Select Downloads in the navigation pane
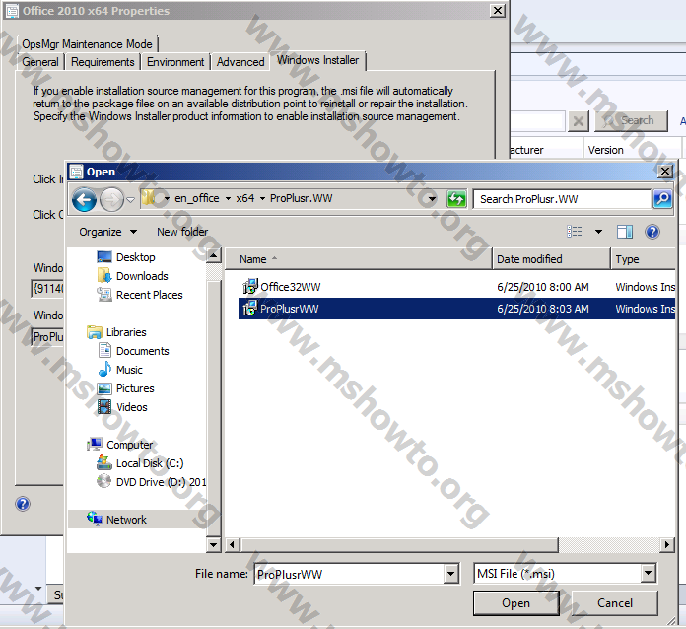Image resolution: width=686 pixels, height=629 pixels. [142, 276]
